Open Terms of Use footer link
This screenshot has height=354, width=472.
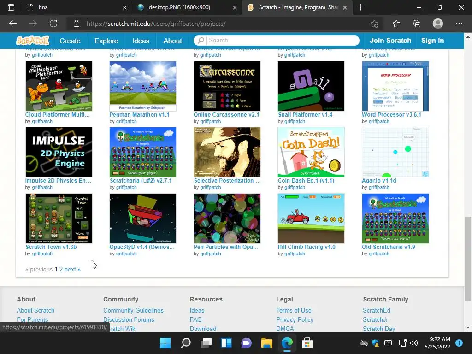[x=294, y=310]
